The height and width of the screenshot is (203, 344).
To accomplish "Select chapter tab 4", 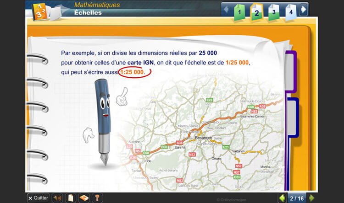I will pos(291,12).
